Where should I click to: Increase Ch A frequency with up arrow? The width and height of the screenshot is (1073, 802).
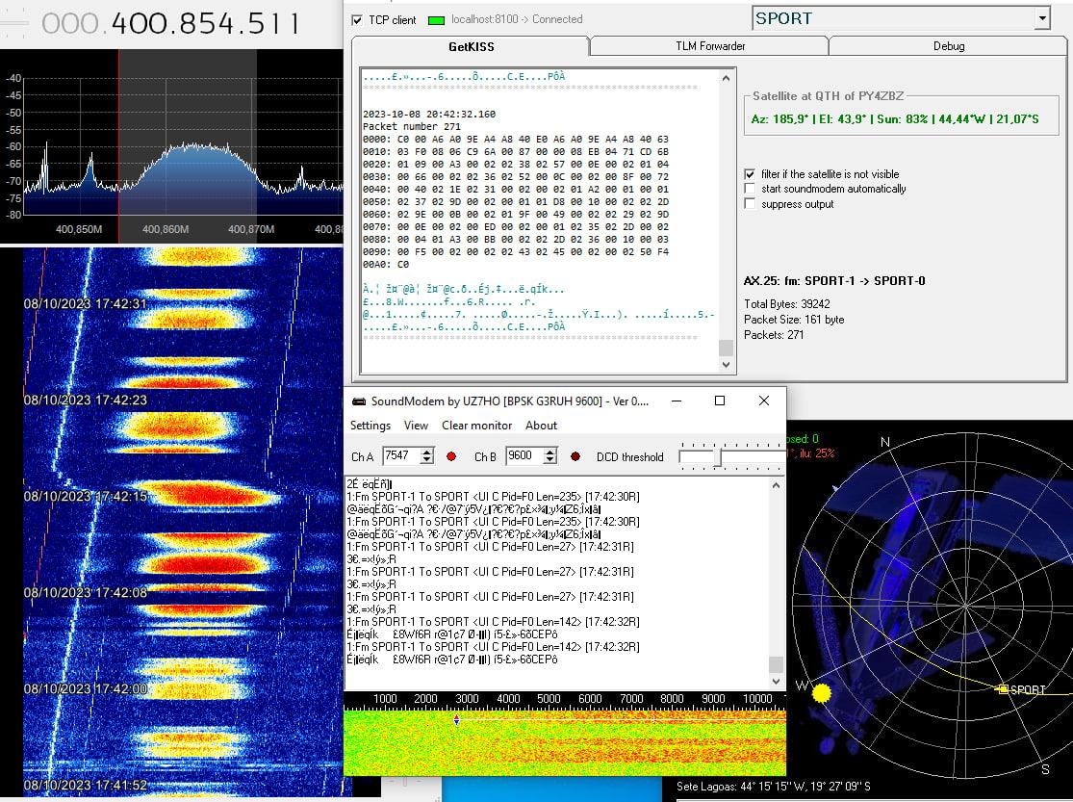[427, 452]
